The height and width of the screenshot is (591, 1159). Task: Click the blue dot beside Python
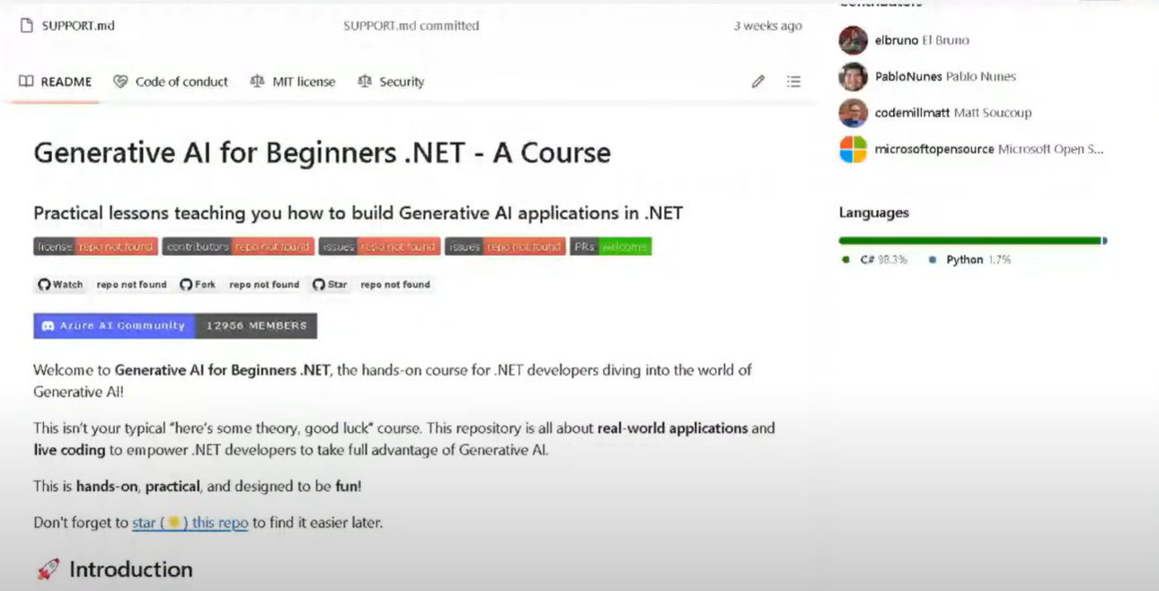tap(933, 260)
